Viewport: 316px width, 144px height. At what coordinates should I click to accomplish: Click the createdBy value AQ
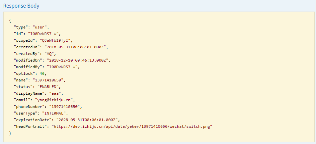coord(50,54)
